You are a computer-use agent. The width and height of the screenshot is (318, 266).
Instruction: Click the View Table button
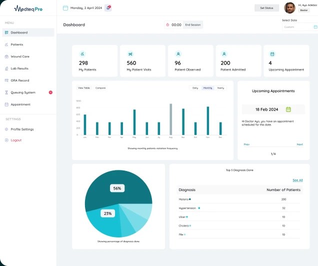coord(84,88)
